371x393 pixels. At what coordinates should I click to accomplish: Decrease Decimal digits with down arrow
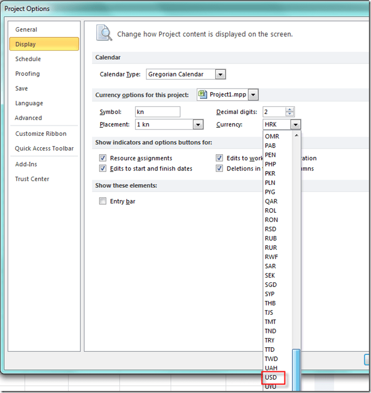pyautogui.click(x=290, y=115)
